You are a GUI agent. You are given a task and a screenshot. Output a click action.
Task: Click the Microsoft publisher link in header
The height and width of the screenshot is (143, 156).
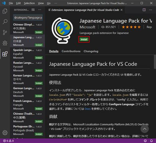(88, 27)
